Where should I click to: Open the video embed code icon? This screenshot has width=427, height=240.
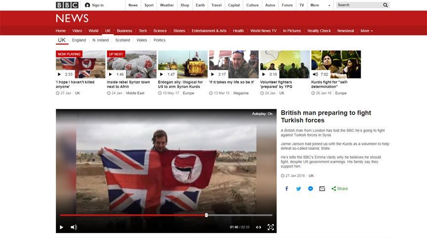pyautogui.click(x=258, y=227)
